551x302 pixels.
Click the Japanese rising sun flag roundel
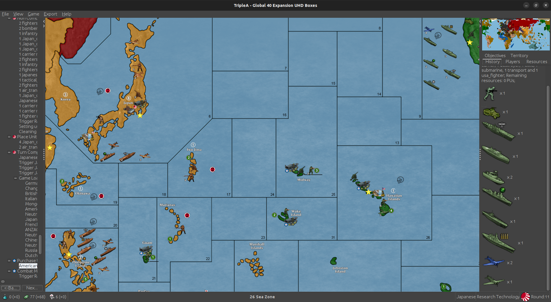pos(525,297)
